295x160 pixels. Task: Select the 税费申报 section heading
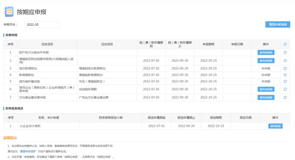[11, 35]
